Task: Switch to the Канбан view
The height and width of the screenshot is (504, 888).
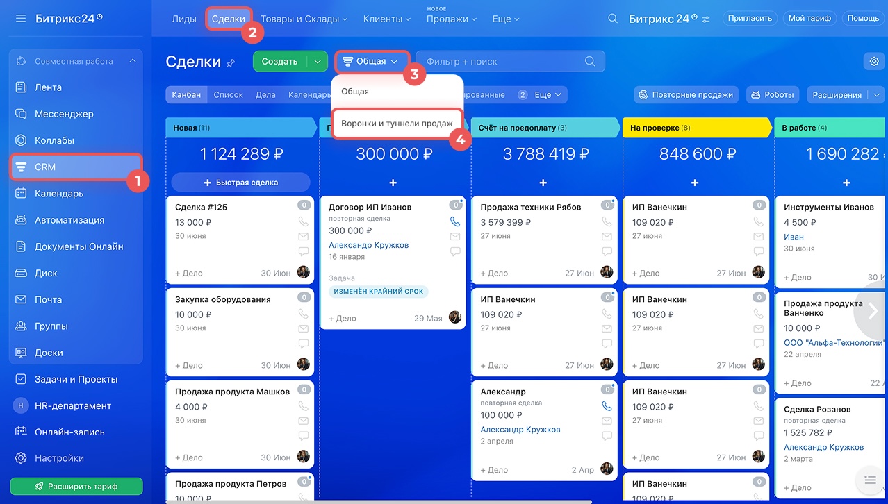Action: click(x=186, y=95)
